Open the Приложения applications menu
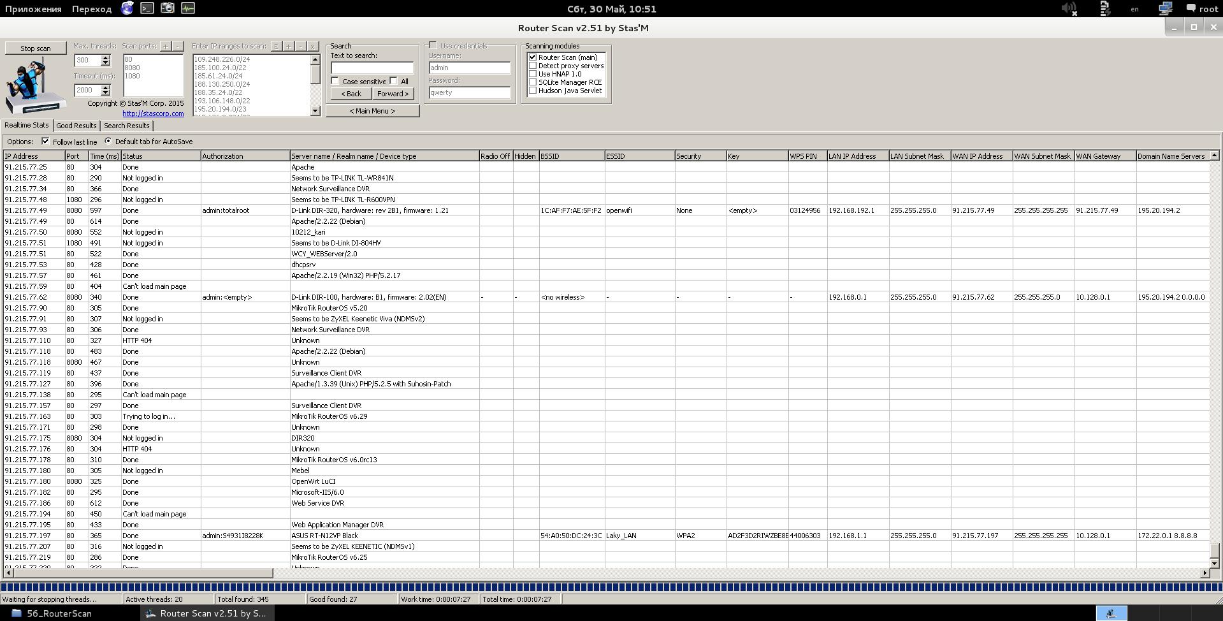Viewport: 1223px width, 621px height. tap(33, 9)
